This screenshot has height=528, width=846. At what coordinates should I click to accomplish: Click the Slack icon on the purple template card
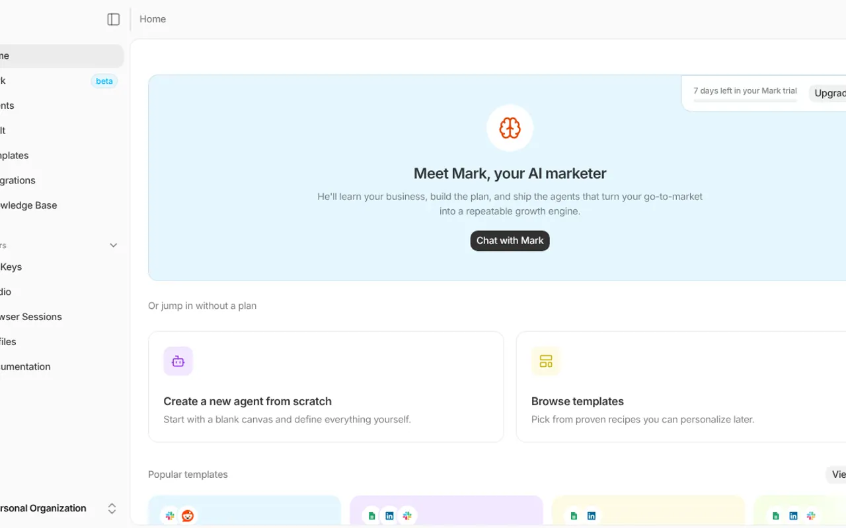407,516
